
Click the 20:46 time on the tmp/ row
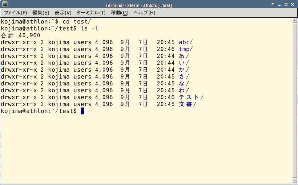[x=166, y=49]
